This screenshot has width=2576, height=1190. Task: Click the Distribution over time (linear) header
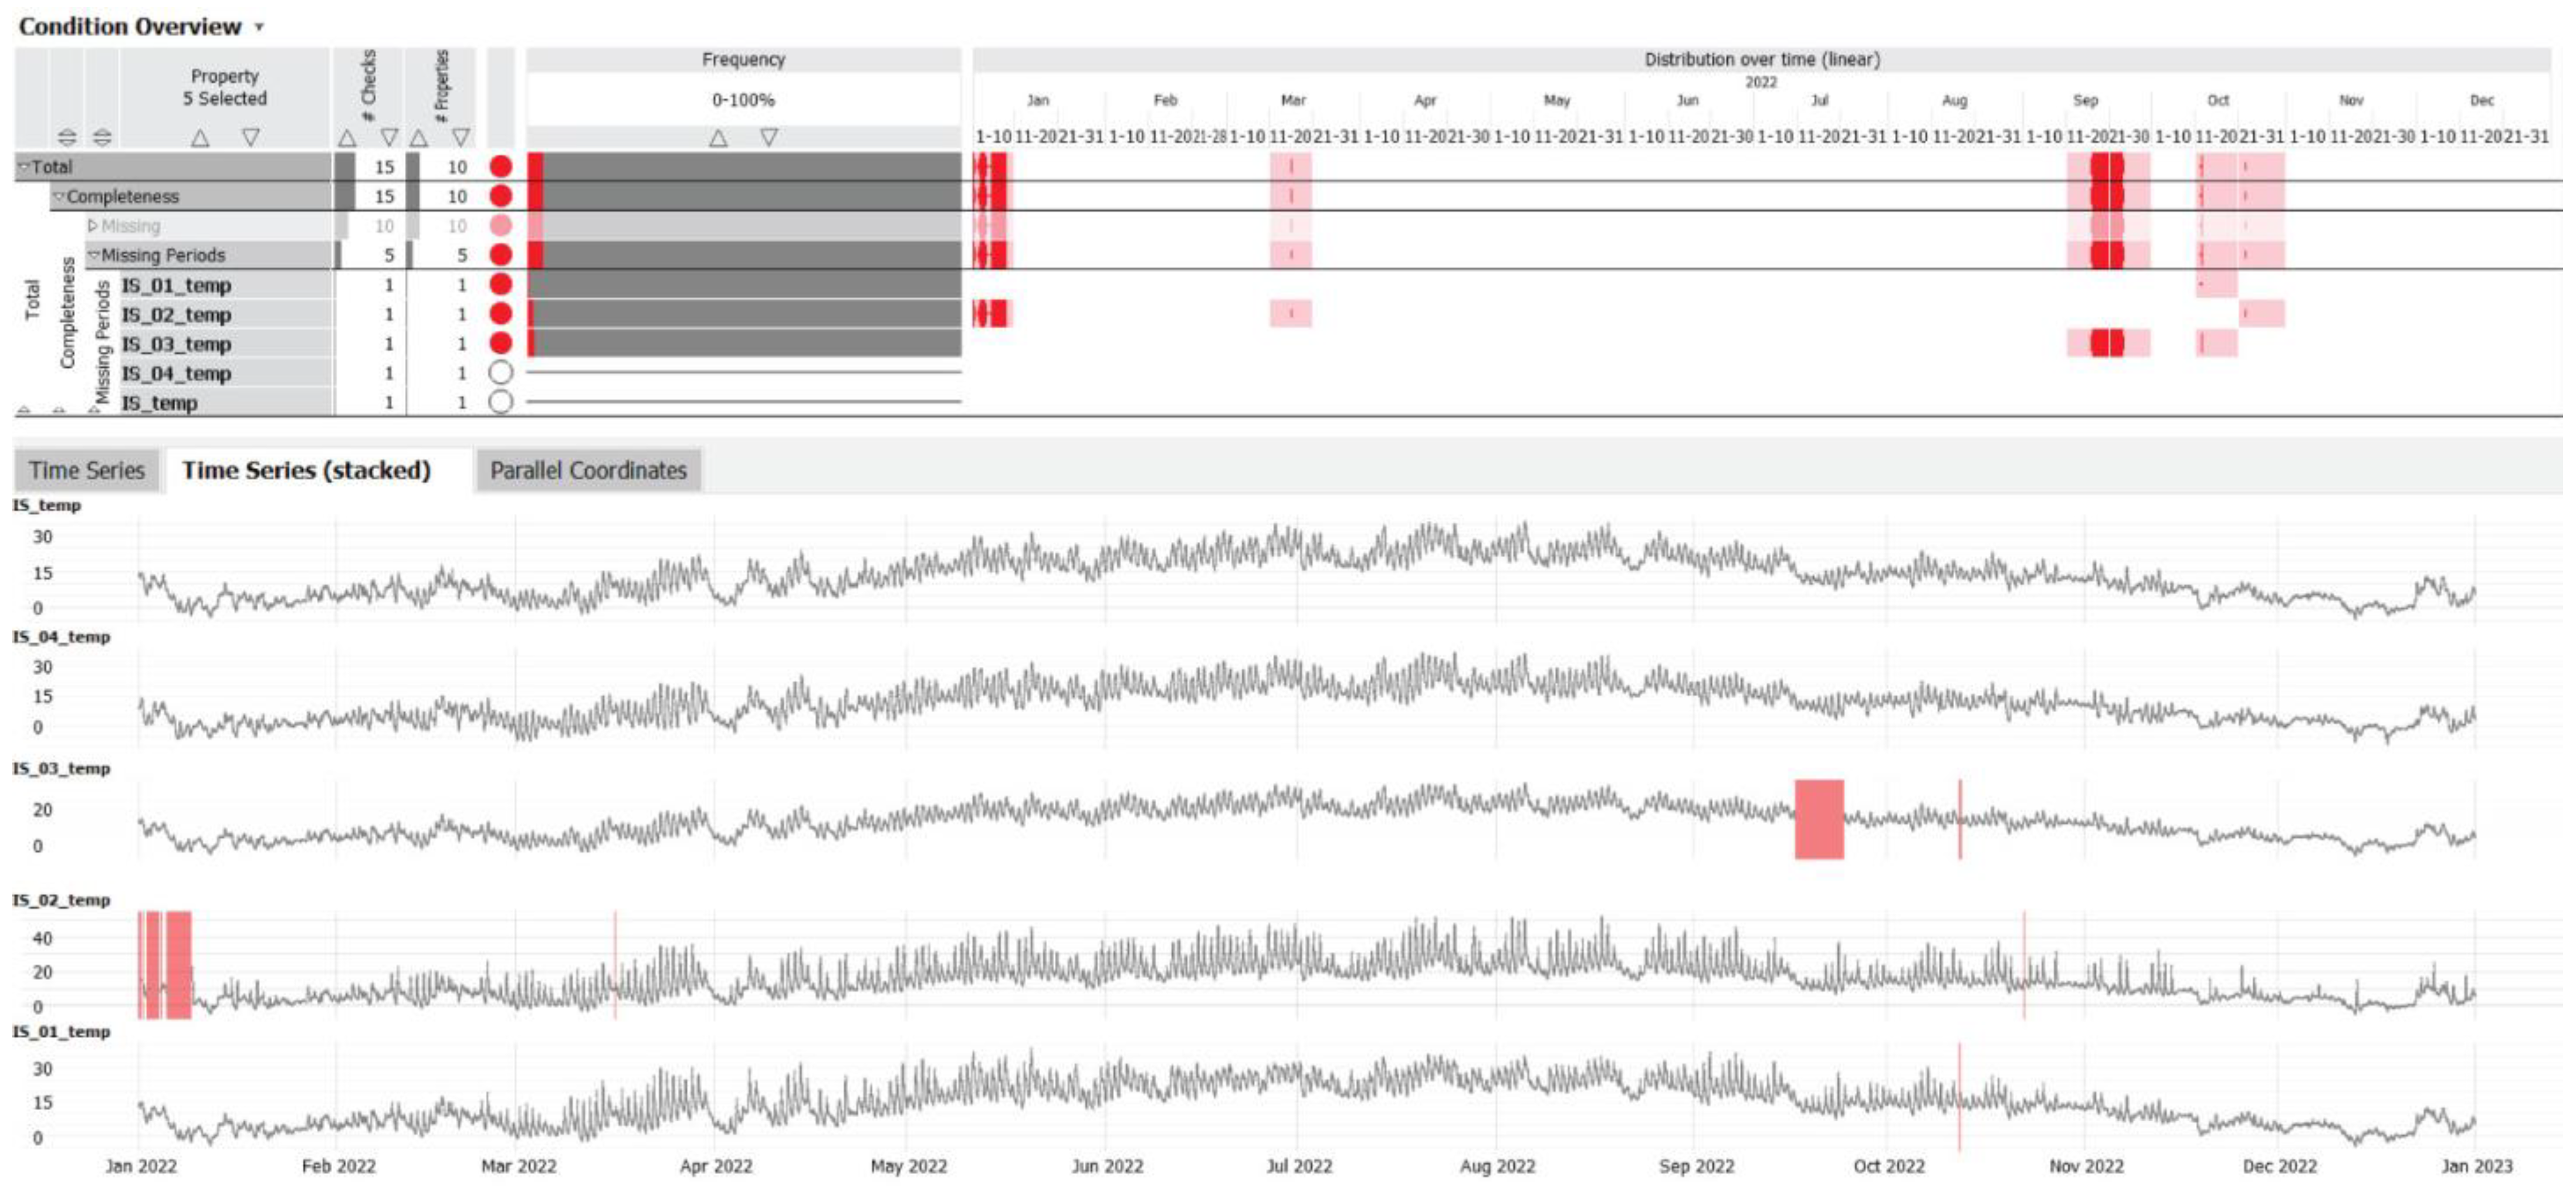pyautogui.click(x=1761, y=60)
